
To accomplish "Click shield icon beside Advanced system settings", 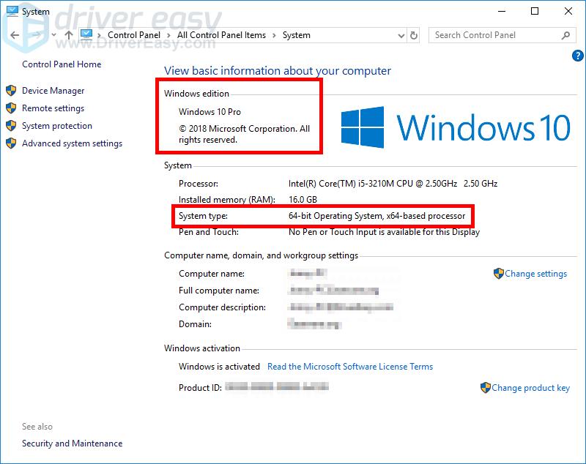I will click(x=11, y=143).
